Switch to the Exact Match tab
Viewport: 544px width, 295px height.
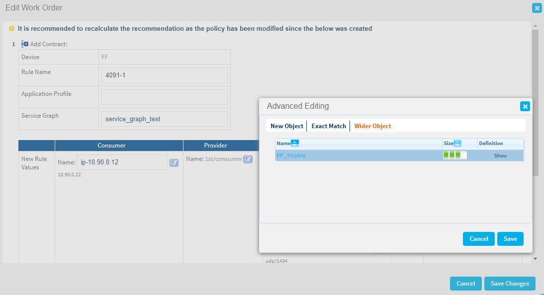coord(329,126)
